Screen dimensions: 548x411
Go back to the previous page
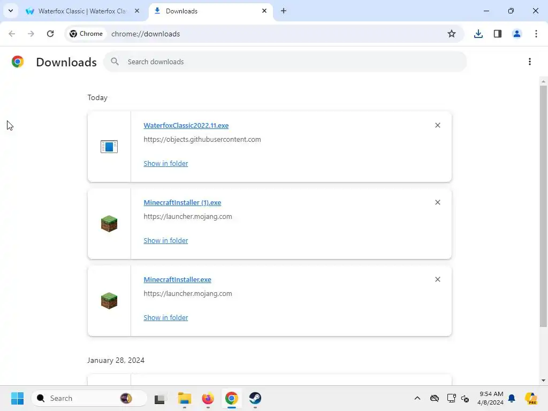tap(12, 34)
